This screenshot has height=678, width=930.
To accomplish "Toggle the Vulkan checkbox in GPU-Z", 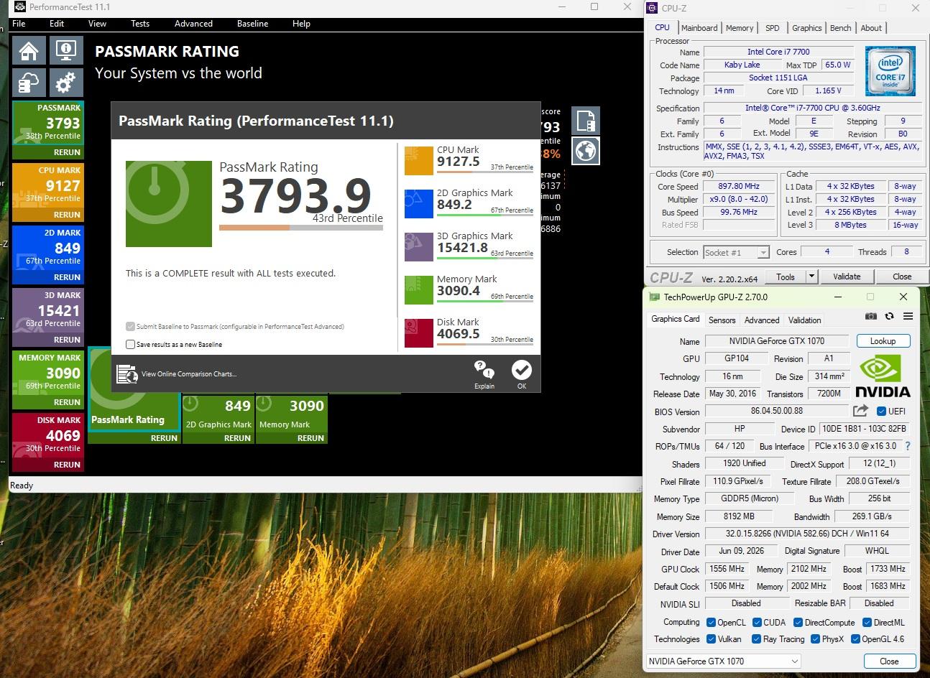I will 711,639.
